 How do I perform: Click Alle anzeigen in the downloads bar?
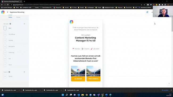(165, 90)
